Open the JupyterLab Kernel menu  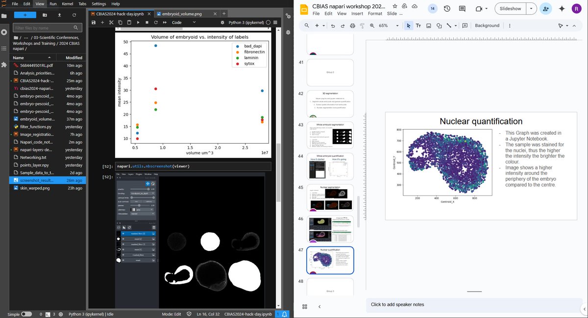click(x=68, y=3)
